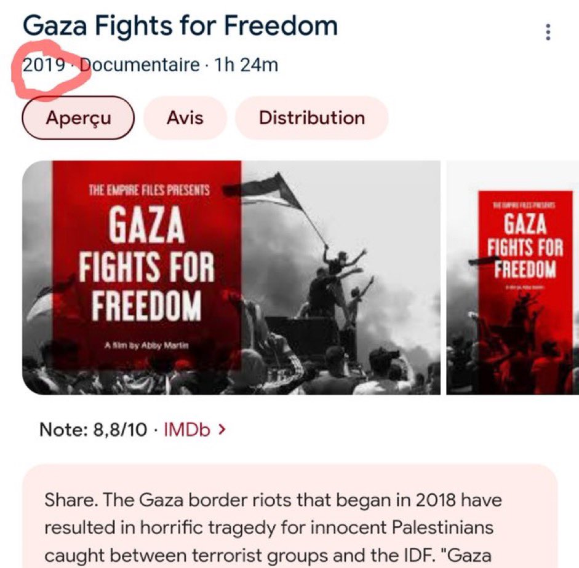Click The Empire Files Presents text on large poster
579x568 pixels.
[149, 191]
